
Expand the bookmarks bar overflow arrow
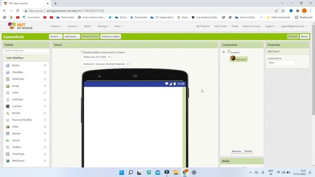(x=261, y=18)
